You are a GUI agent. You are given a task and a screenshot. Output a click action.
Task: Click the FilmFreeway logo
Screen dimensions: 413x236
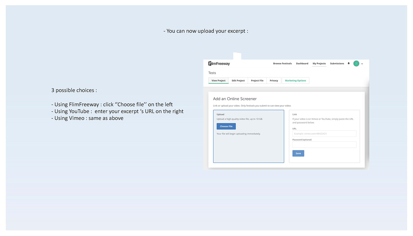(x=219, y=64)
